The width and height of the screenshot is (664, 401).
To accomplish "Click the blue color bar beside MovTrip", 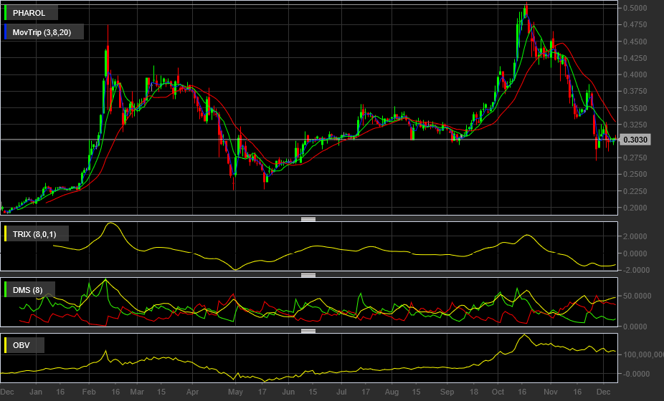I will pos(6,32).
